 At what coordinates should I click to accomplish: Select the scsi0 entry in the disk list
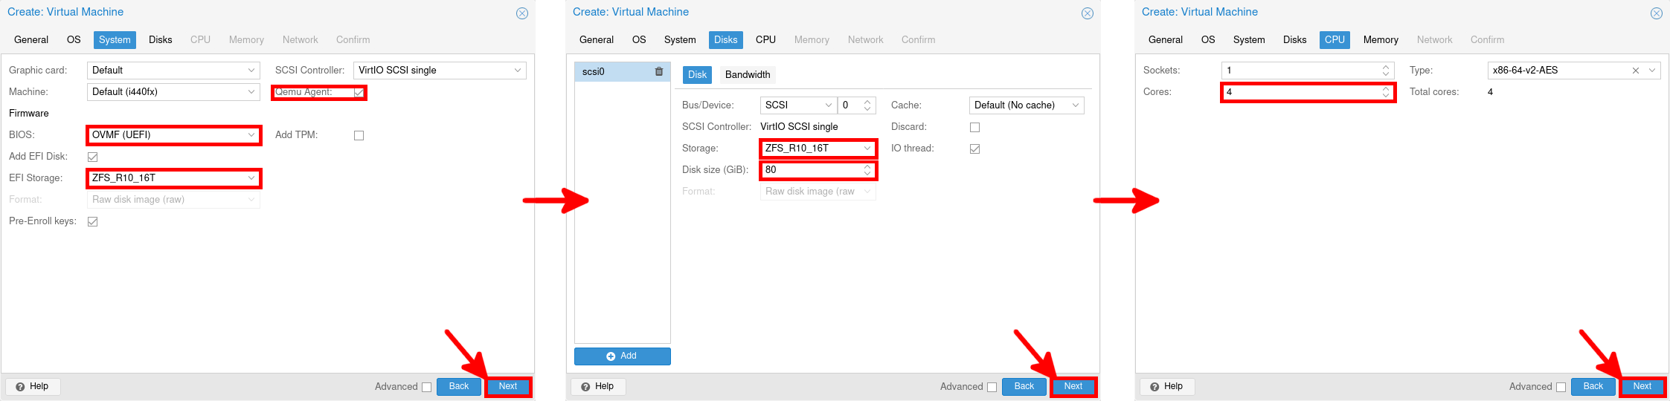tap(610, 72)
